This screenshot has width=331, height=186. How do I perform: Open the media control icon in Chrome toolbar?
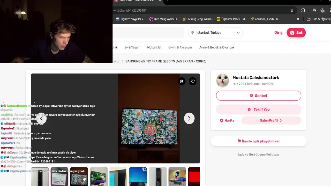(x=315, y=10)
